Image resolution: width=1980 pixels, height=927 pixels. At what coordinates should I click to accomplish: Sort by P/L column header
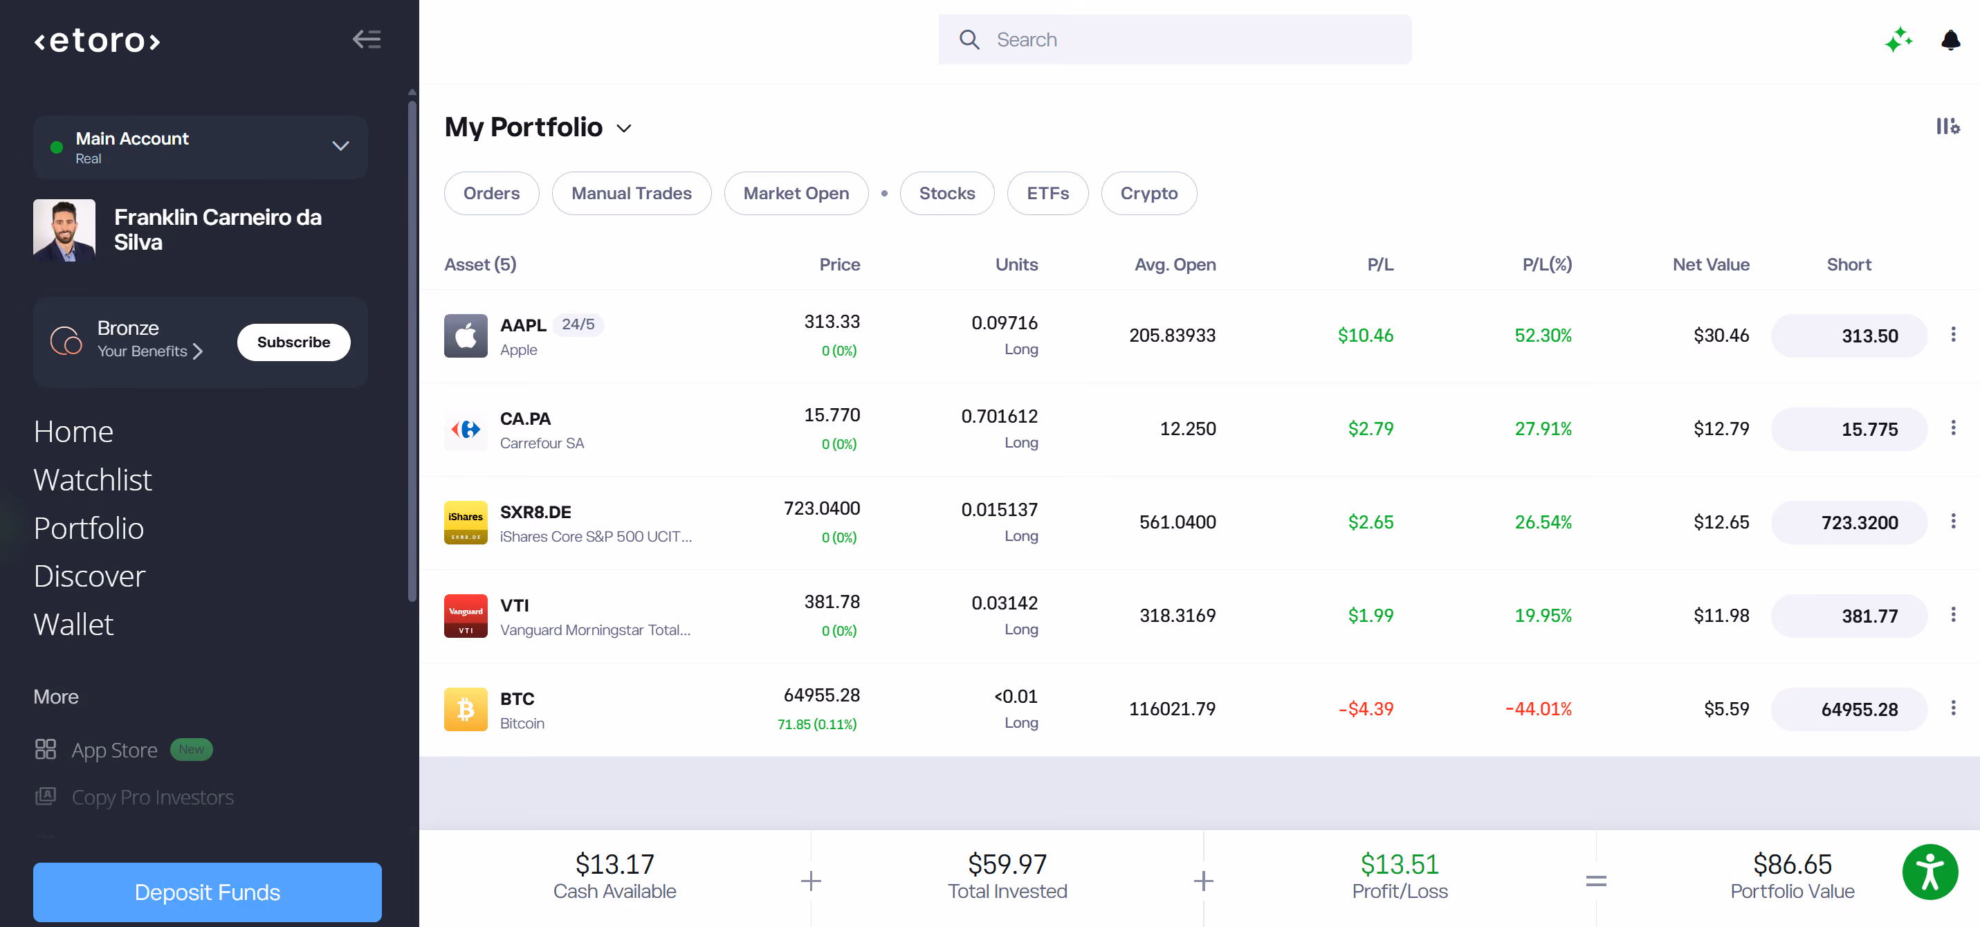click(1379, 265)
